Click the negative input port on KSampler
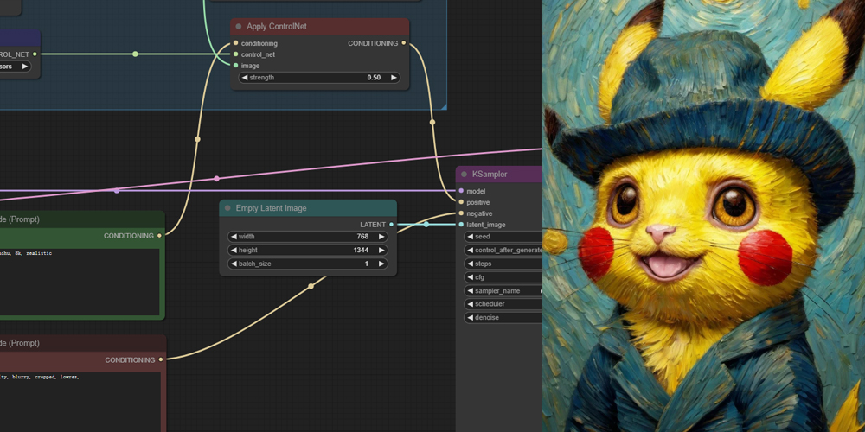 tap(461, 213)
